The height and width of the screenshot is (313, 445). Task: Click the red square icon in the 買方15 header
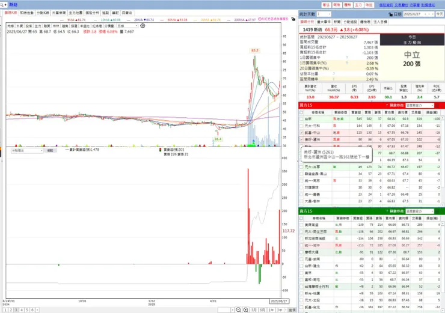pyautogui.click(x=437, y=105)
